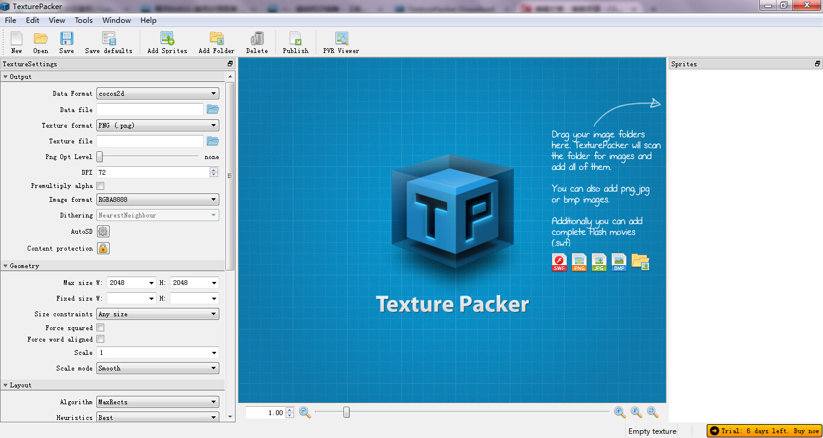The image size is (823, 438).
Task: Click the middle zoom magnifier icon
Action: (x=636, y=412)
